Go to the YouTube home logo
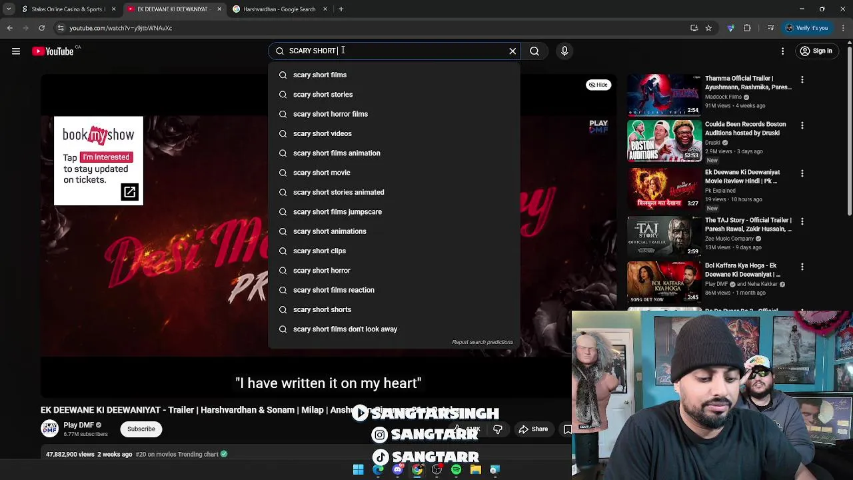Viewport: 853px width, 480px height. click(53, 51)
